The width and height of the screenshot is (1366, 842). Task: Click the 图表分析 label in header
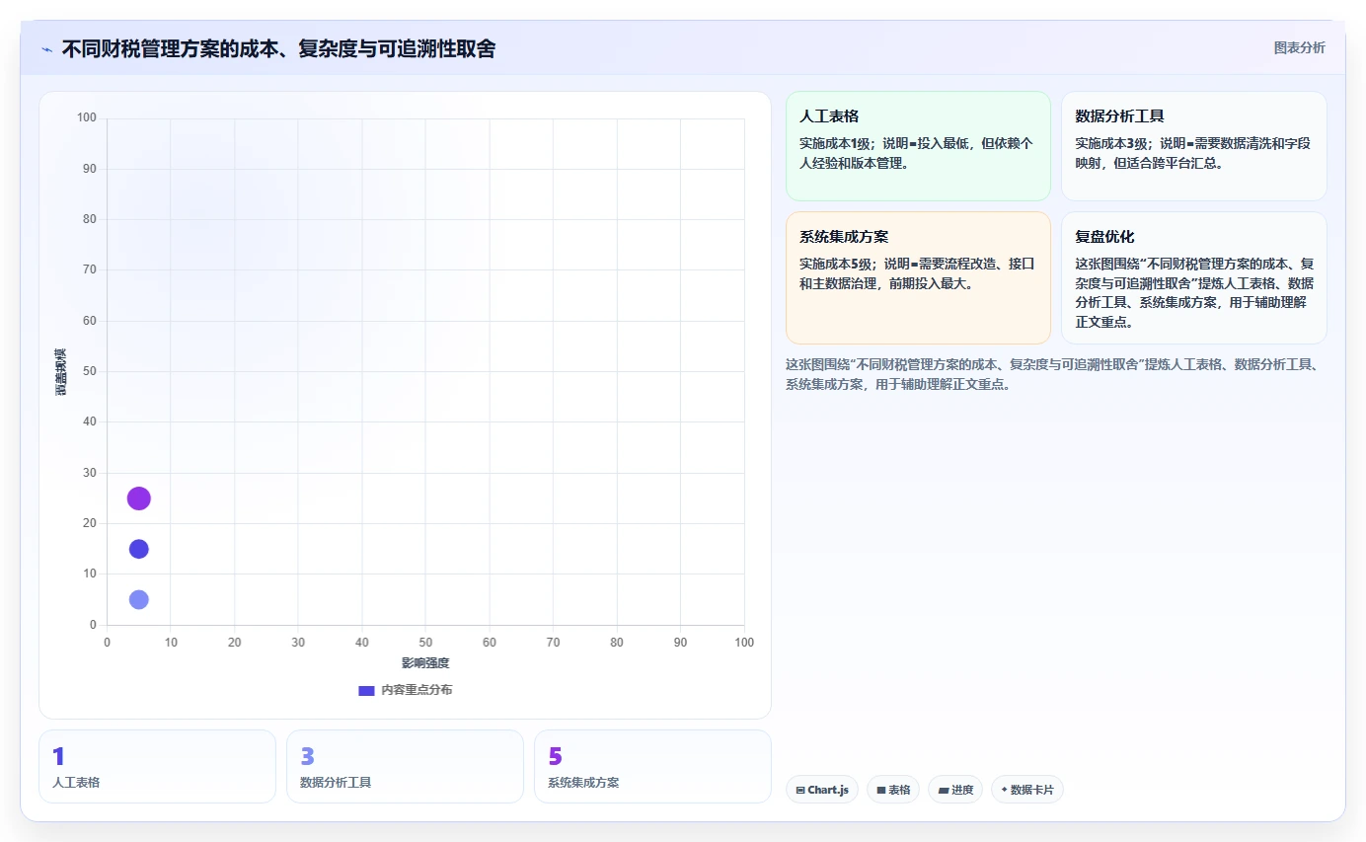point(1299,47)
